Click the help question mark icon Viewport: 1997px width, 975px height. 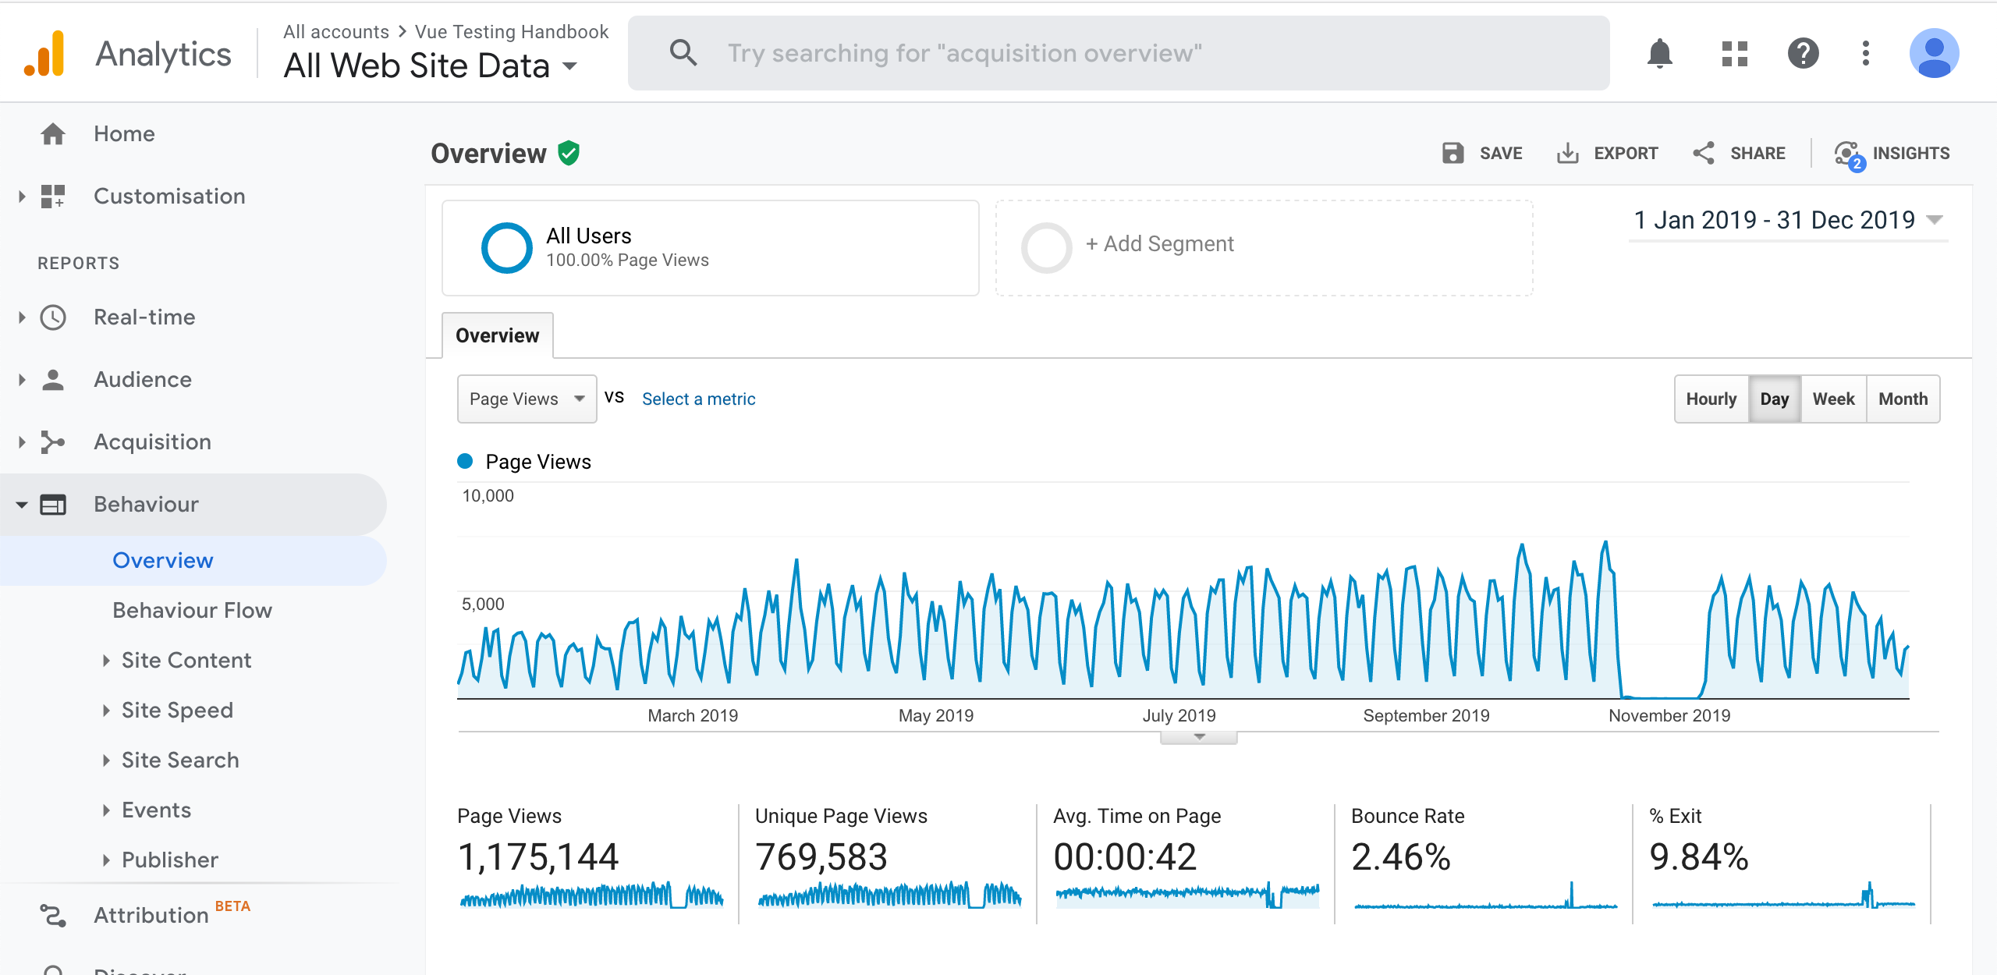1803,54
